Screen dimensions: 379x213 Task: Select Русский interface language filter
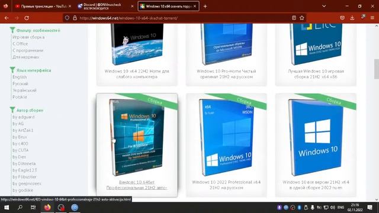pyautogui.click(x=20, y=84)
